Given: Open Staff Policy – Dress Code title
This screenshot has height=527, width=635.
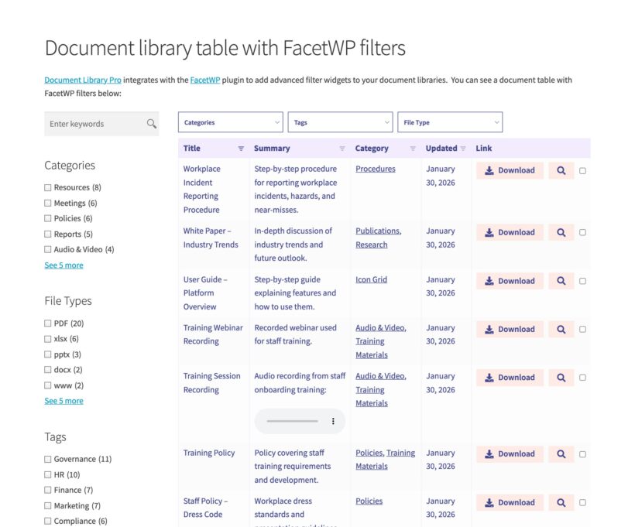Looking at the screenshot, I should 205,508.
